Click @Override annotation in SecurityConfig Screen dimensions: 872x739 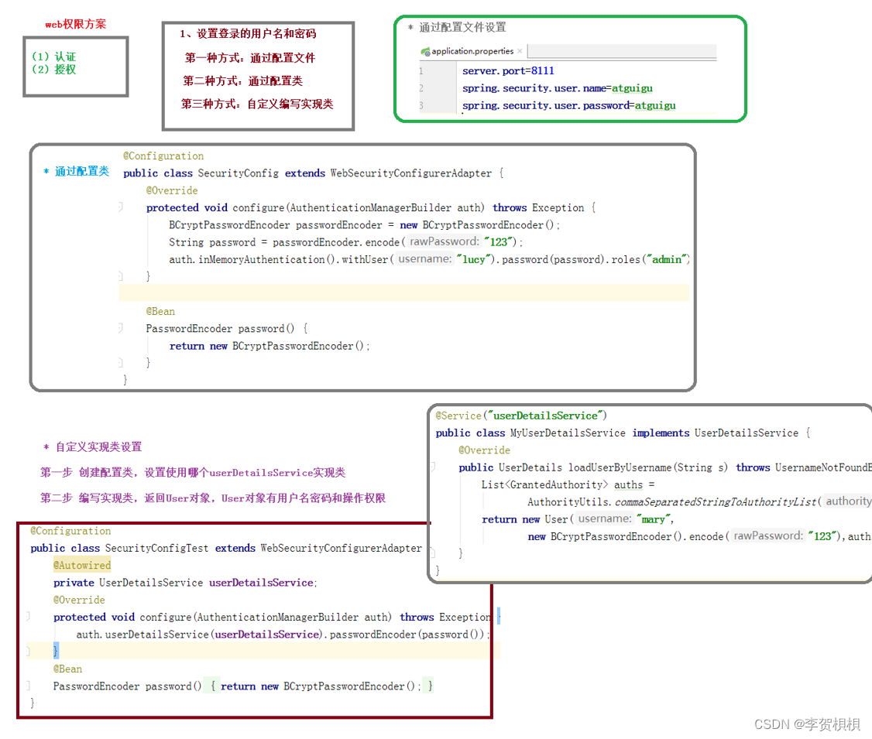pos(172,190)
